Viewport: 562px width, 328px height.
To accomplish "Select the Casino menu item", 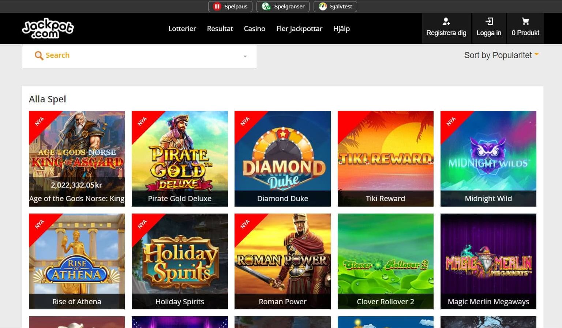I will coord(255,29).
